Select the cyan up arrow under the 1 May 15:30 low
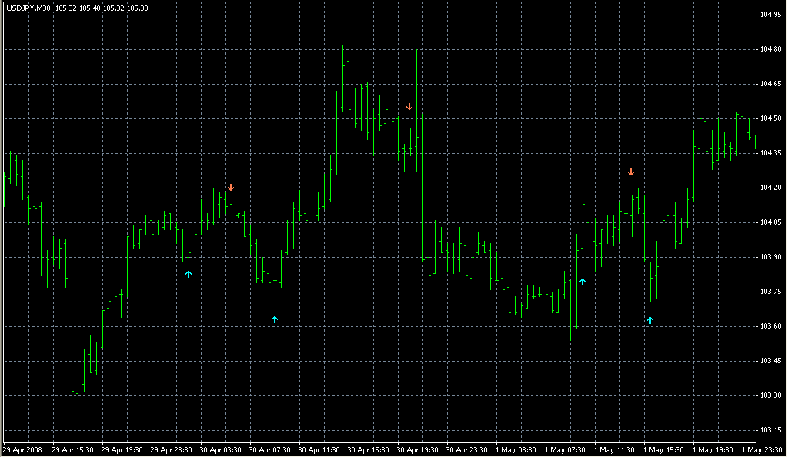 pos(649,320)
